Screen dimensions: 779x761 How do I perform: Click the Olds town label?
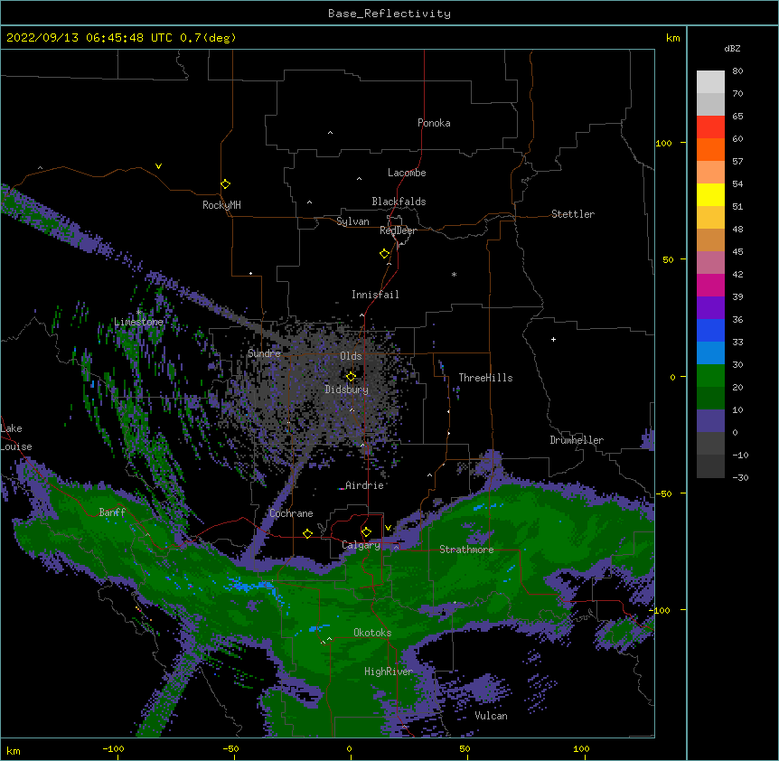tap(351, 356)
